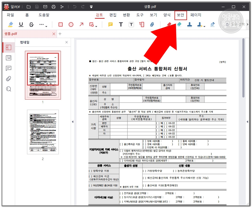Switch to the 보안 ribbon tab
This screenshot has height=208, width=252.
click(x=180, y=15)
